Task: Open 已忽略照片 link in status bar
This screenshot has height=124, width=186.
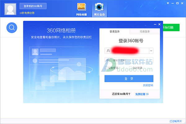Action: (176, 121)
